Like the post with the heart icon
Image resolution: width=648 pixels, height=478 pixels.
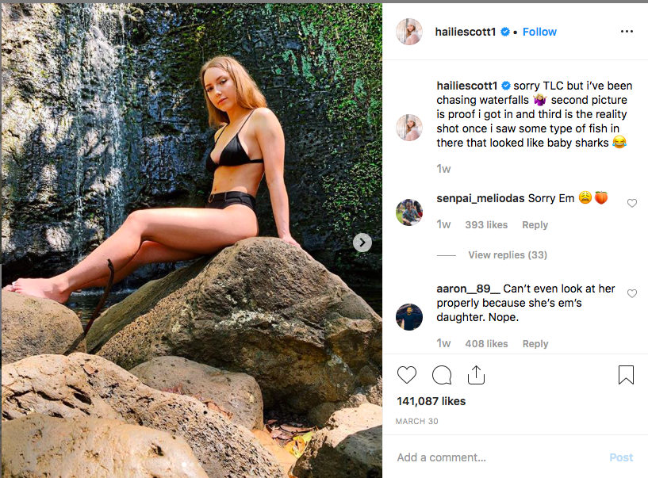[x=407, y=375]
